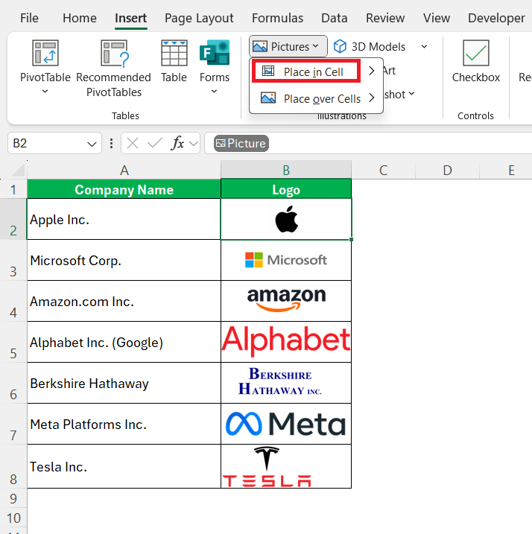Expand the Place over Cells submenu arrow
This screenshot has width=532, height=534.
tap(372, 98)
